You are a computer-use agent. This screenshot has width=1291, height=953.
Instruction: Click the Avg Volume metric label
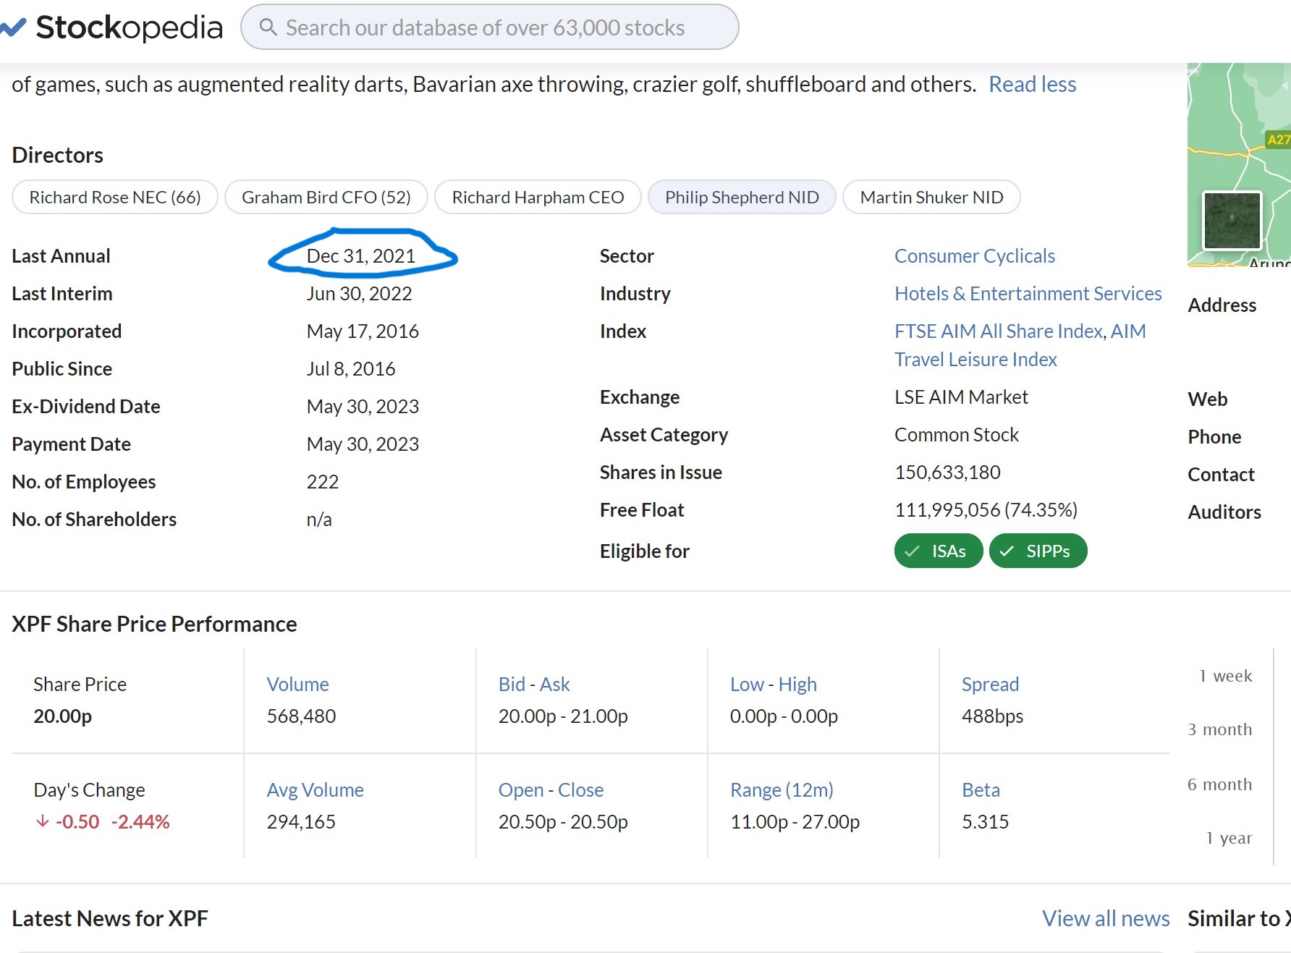[x=315, y=789]
